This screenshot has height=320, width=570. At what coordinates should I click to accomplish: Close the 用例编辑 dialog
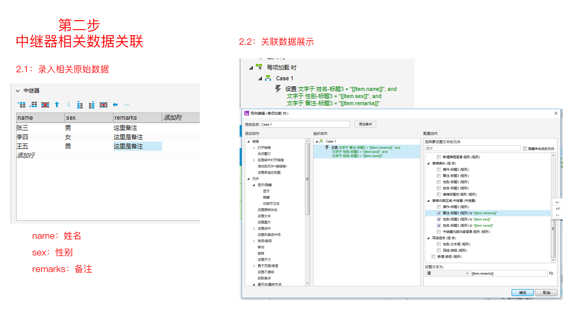pyautogui.click(x=556, y=113)
